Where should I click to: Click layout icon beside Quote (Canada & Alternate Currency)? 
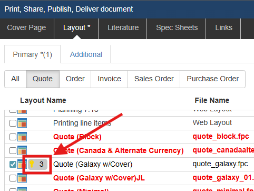click(x=22, y=150)
